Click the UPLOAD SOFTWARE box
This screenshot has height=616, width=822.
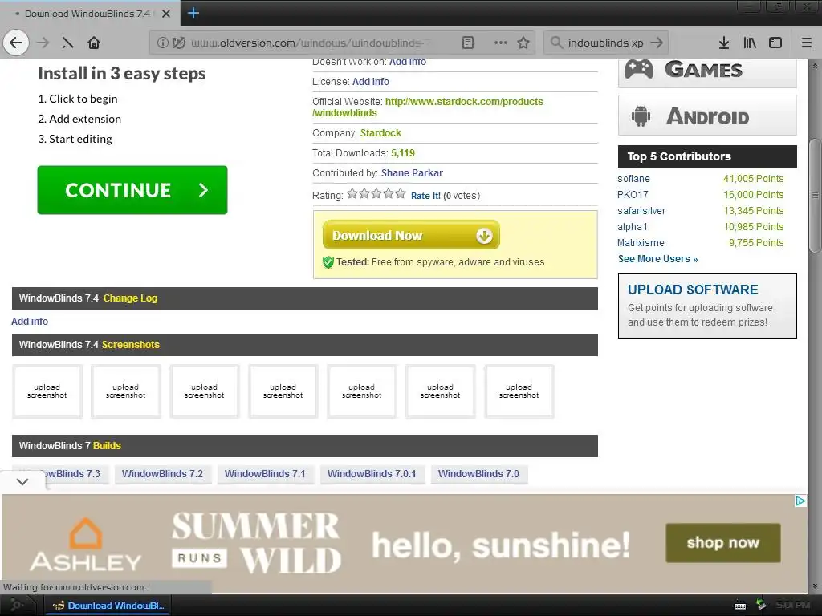tap(707, 306)
